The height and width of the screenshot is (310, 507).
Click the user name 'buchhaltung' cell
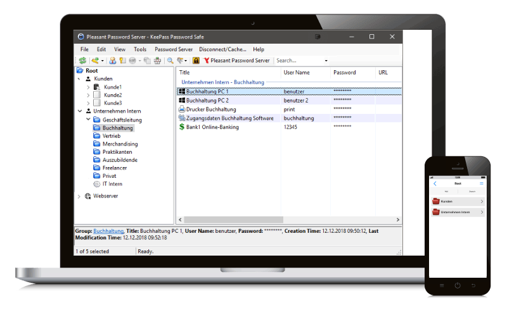click(x=298, y=118)
